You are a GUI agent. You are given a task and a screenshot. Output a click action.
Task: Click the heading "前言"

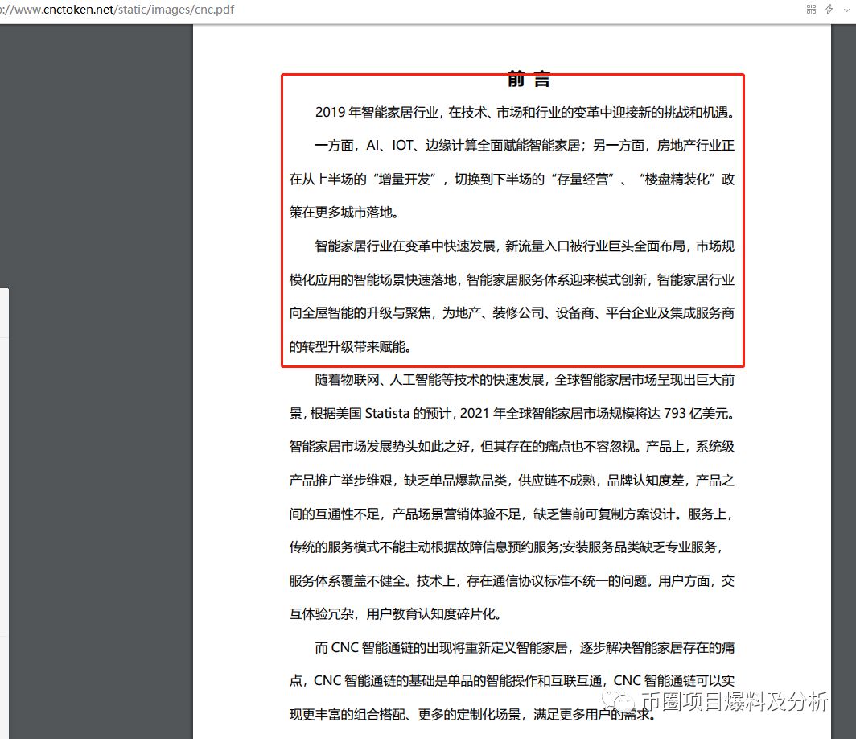(x=529, y=79)
